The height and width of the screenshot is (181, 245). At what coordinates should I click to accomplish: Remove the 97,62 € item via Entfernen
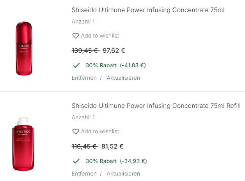coord(84,78)
